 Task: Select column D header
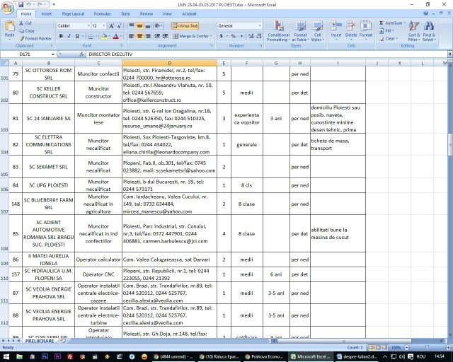170,63
